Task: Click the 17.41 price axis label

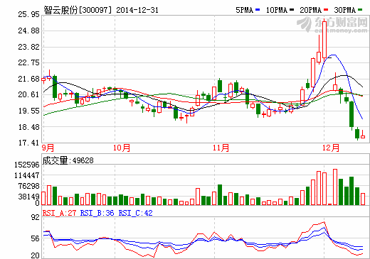Action: click(28, 143)
